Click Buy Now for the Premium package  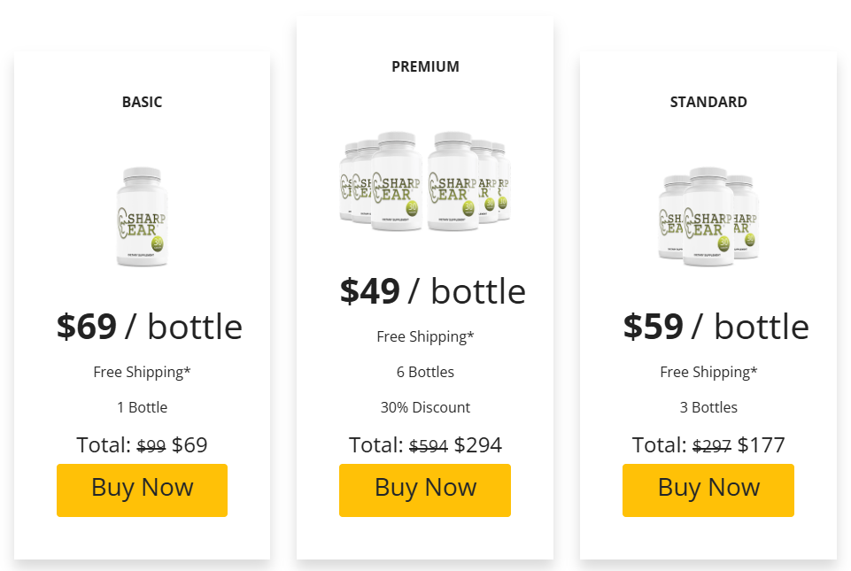424,488
